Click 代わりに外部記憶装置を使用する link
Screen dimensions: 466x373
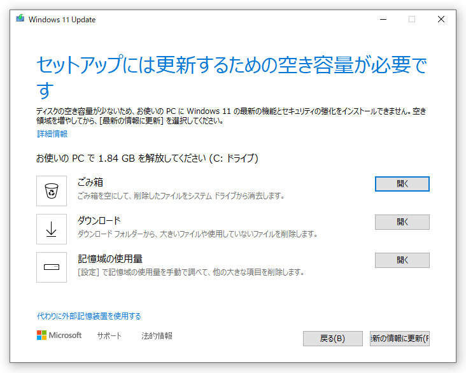[89, 316]
